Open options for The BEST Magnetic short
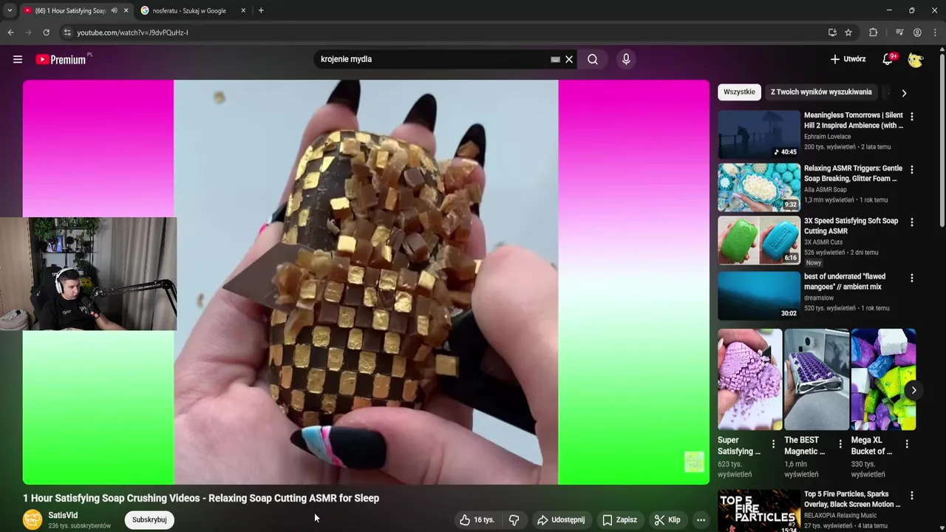The width and height of the screenshot is (946, 532). tap(840, 444)
